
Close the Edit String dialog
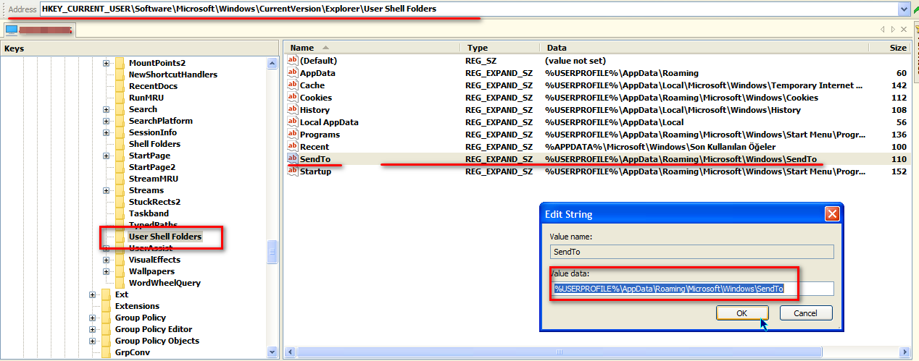click(x=832, y=214)
